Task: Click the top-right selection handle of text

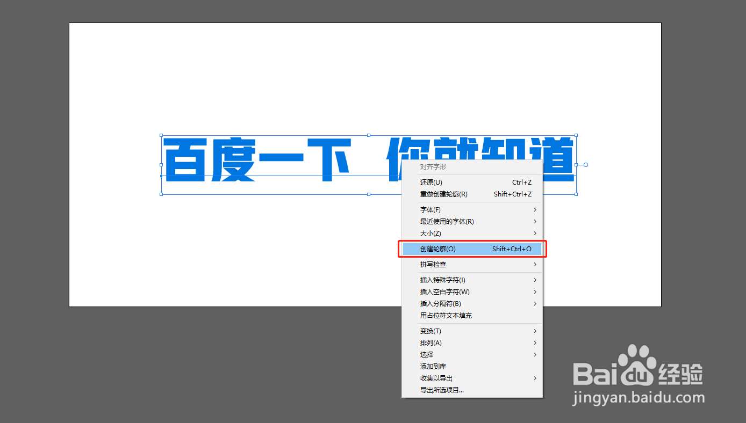Action: pyautogui.click(x=576, y=135)
